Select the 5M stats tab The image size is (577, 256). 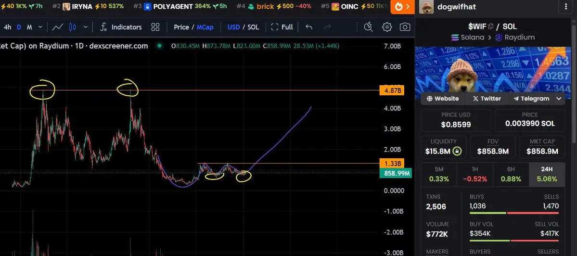pos(439,174)
